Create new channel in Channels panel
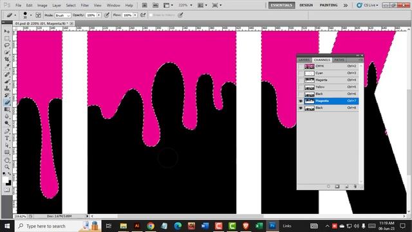The image size is (412, 232). 346,186
